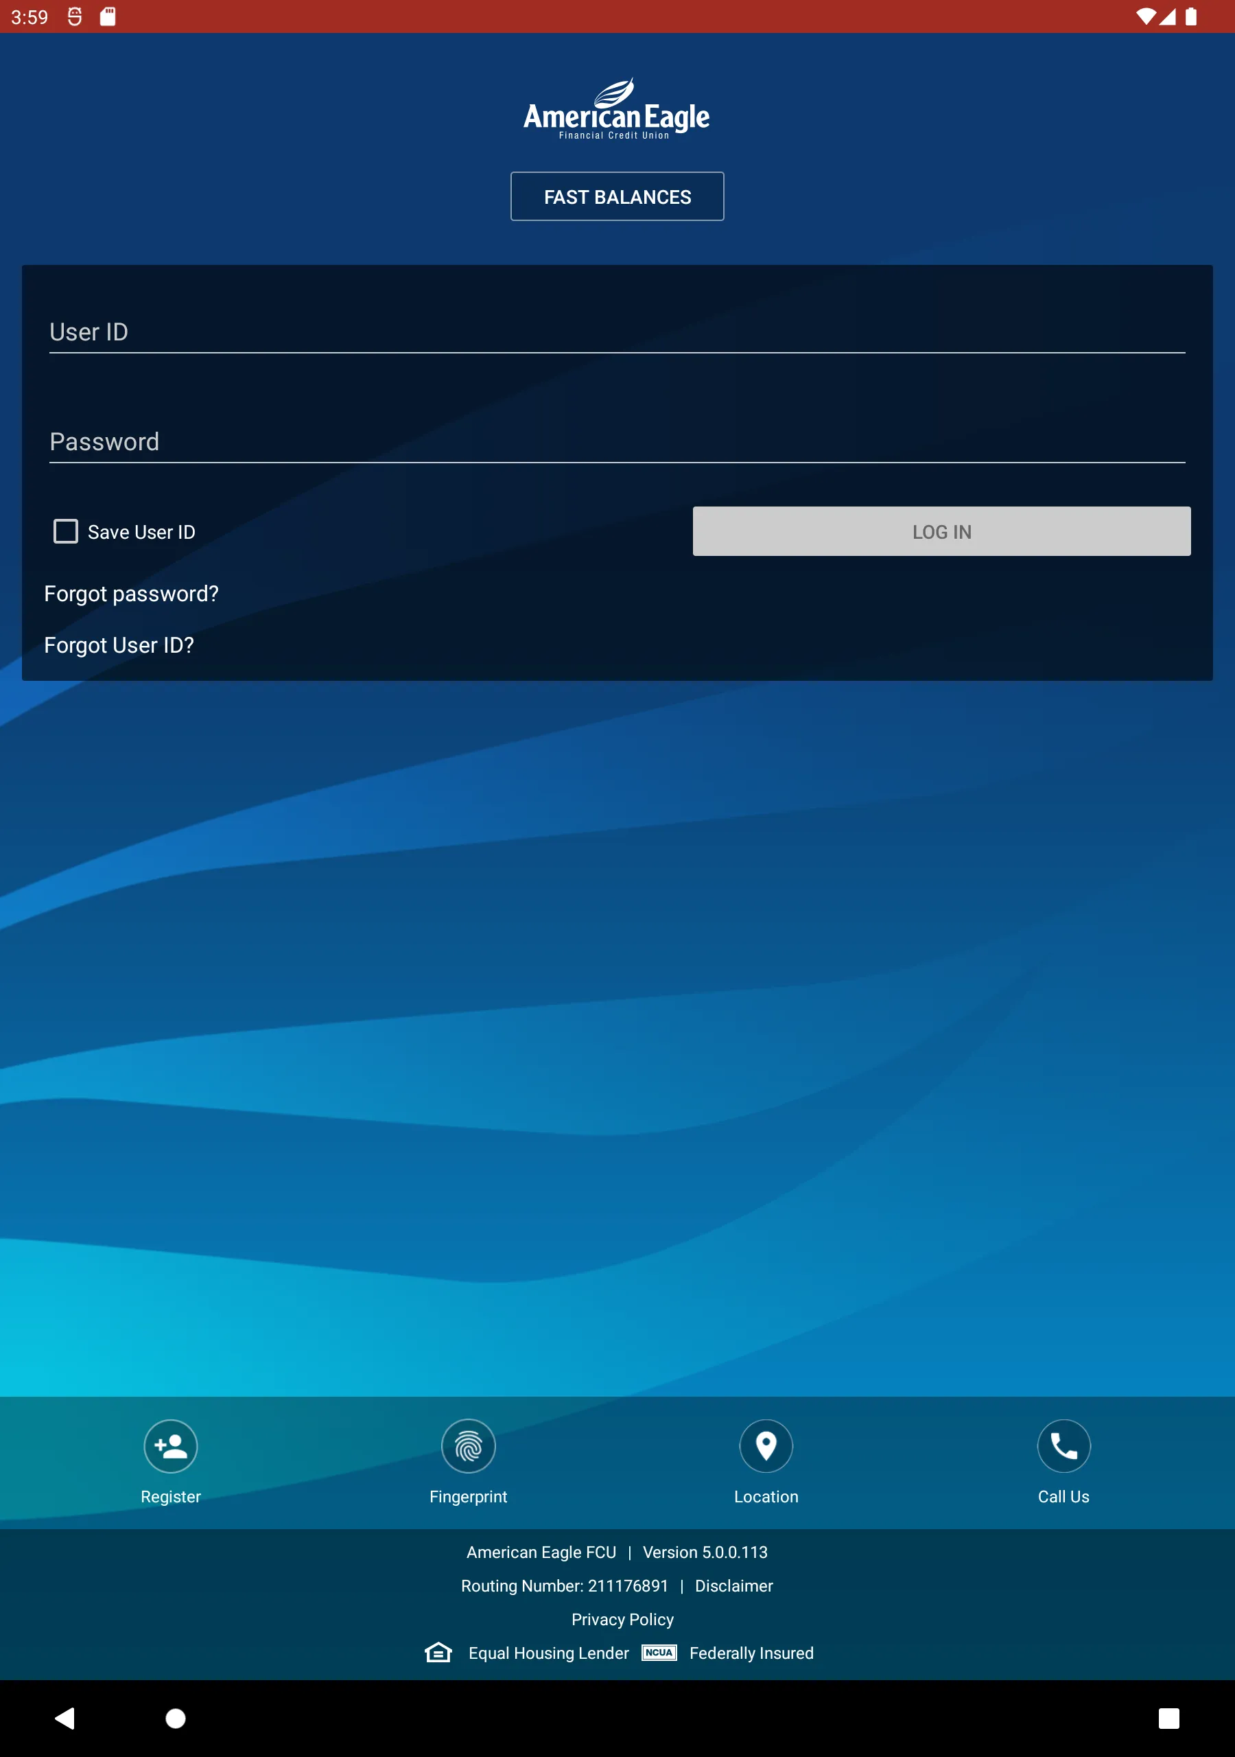Tap the American Eagle FCU footer text
1235x1757 pixels.
click(541, 1552)
